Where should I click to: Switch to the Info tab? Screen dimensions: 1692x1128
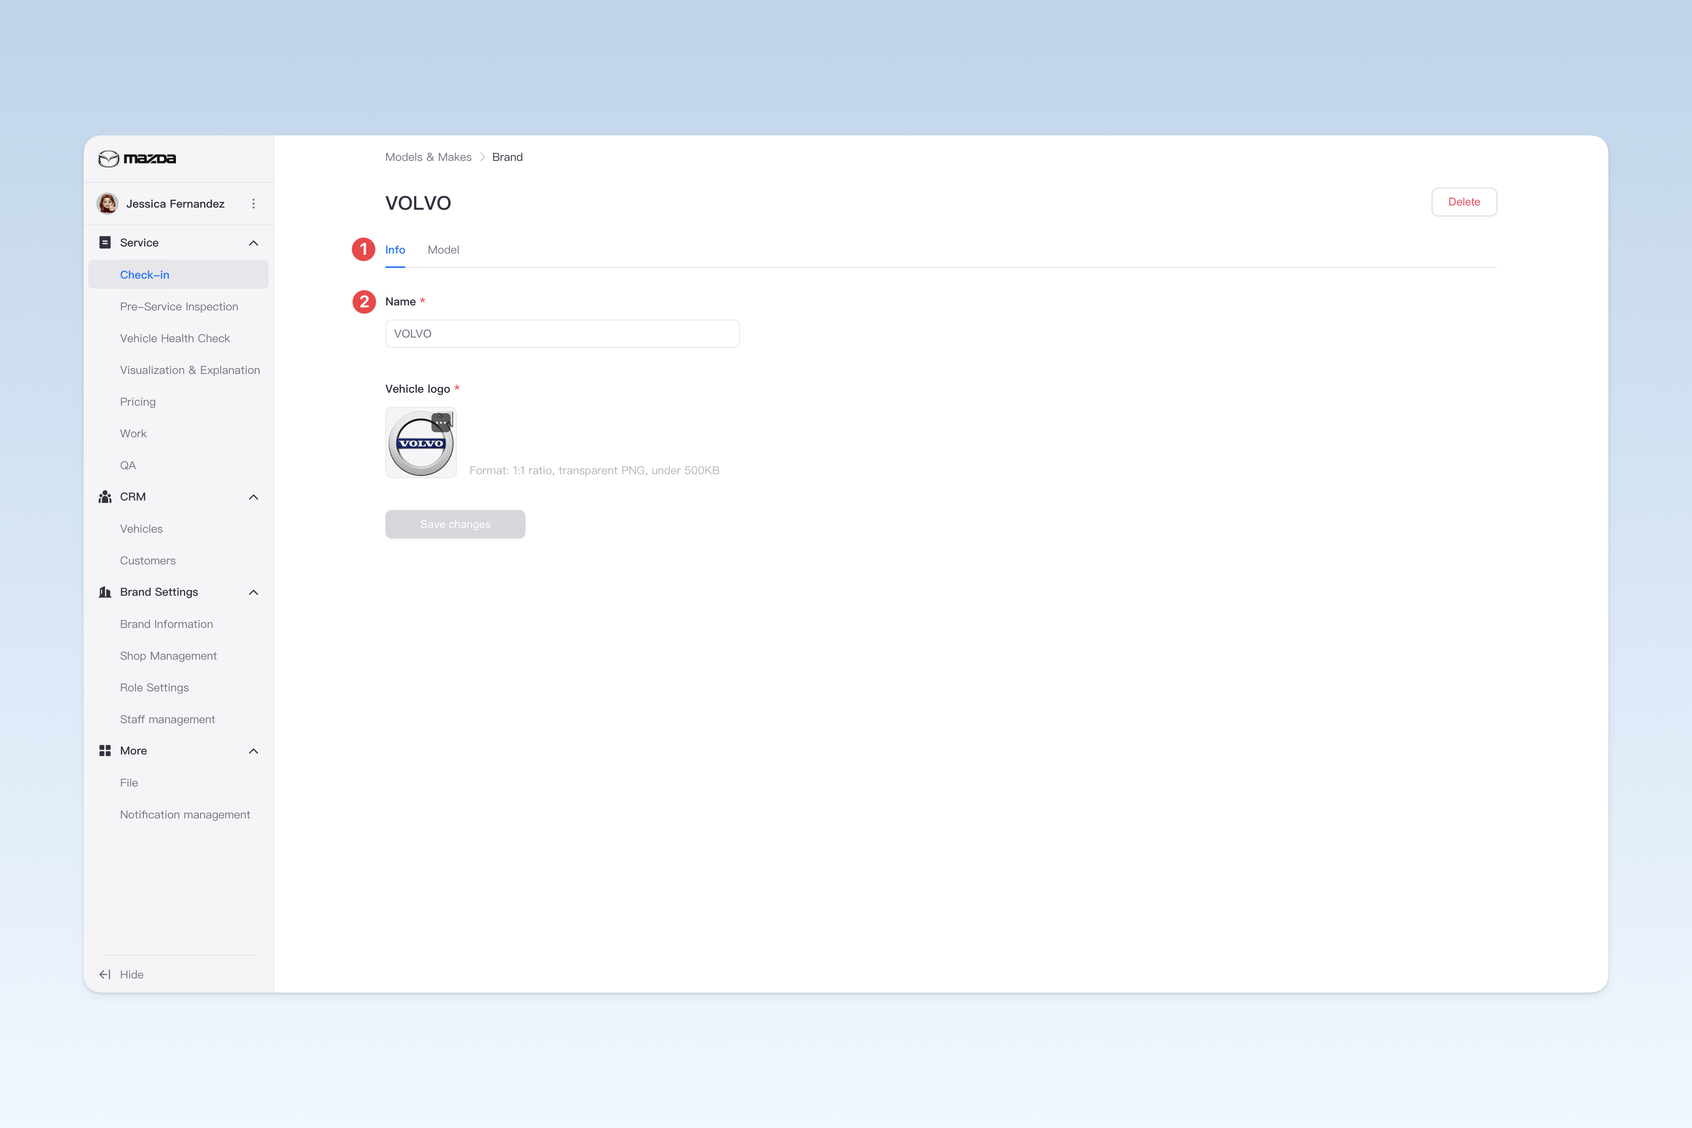pos(395,250)
